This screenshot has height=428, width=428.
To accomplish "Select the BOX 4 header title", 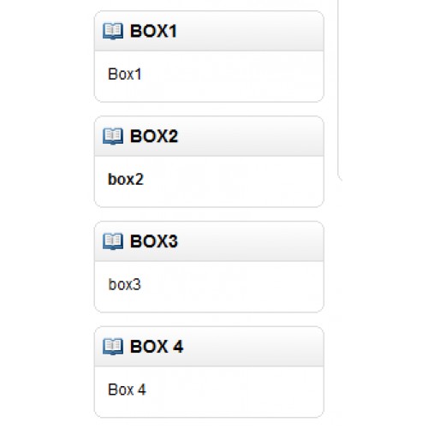I will tap(157, 347).
